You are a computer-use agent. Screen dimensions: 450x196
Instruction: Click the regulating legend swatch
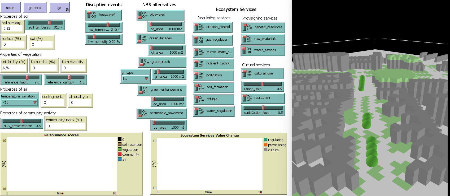(265, 139)
